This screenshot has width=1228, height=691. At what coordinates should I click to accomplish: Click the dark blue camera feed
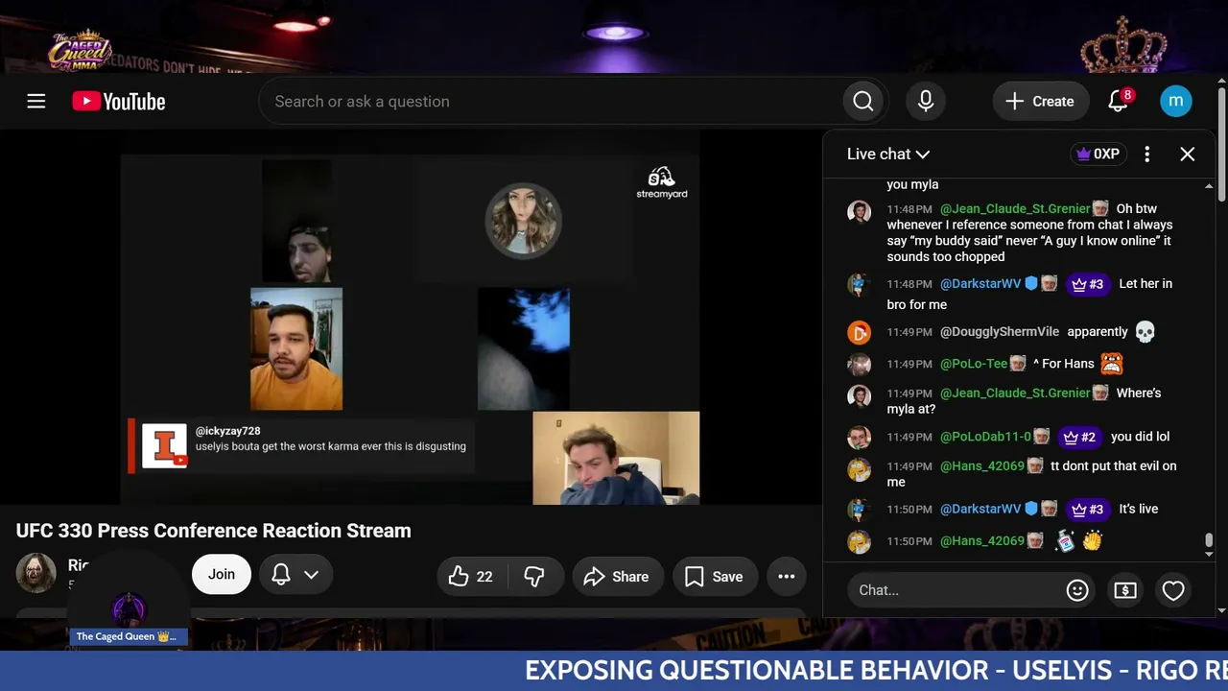pos(524,349)
